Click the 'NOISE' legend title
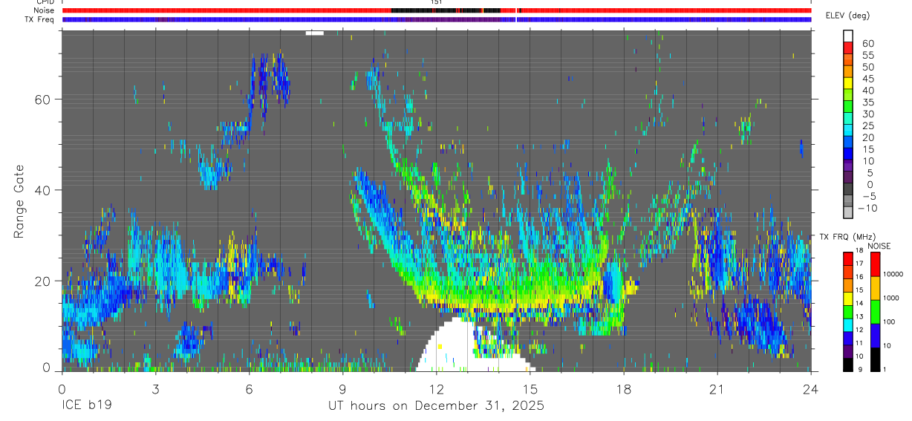This screenshot has width=912, height=421. [879, 245]
